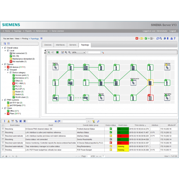Click the page number field in events pager
Image resolution: width=179 pixels, height=179 pixels.
click(88, 156)
